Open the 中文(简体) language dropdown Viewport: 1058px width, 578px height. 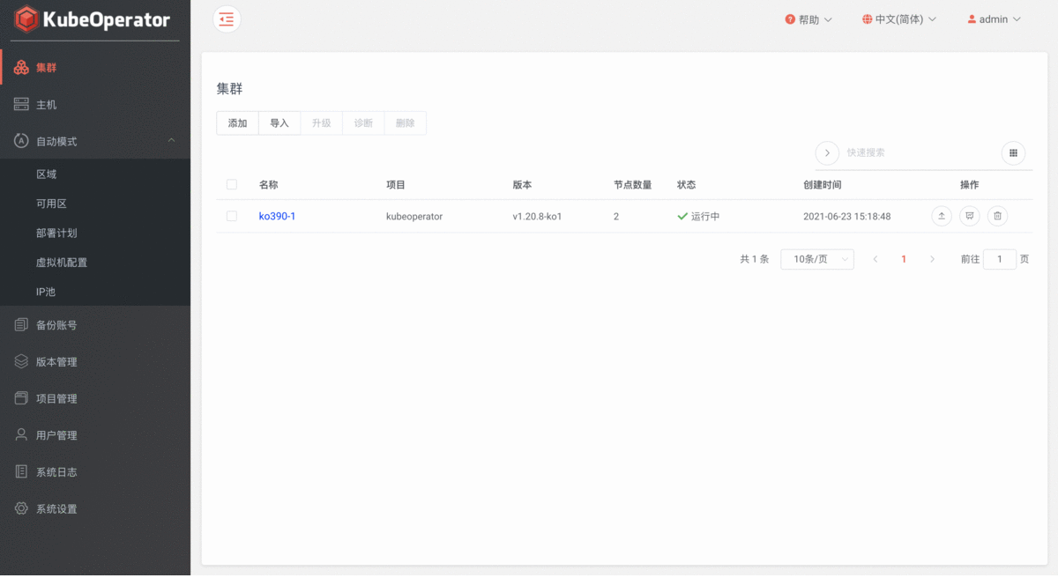coord(899,19)
